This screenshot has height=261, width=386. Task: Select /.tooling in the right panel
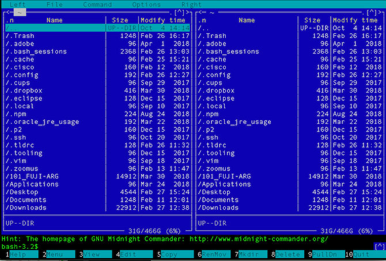[290, 153]
